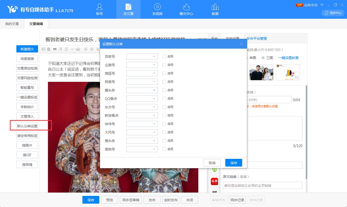Viewport: 347px width, 207px height.
Task: Open 深度搜索 deep search
Action: click(x=27, y=59)
